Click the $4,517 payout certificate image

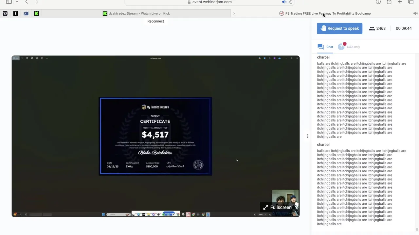coord(155,136)
